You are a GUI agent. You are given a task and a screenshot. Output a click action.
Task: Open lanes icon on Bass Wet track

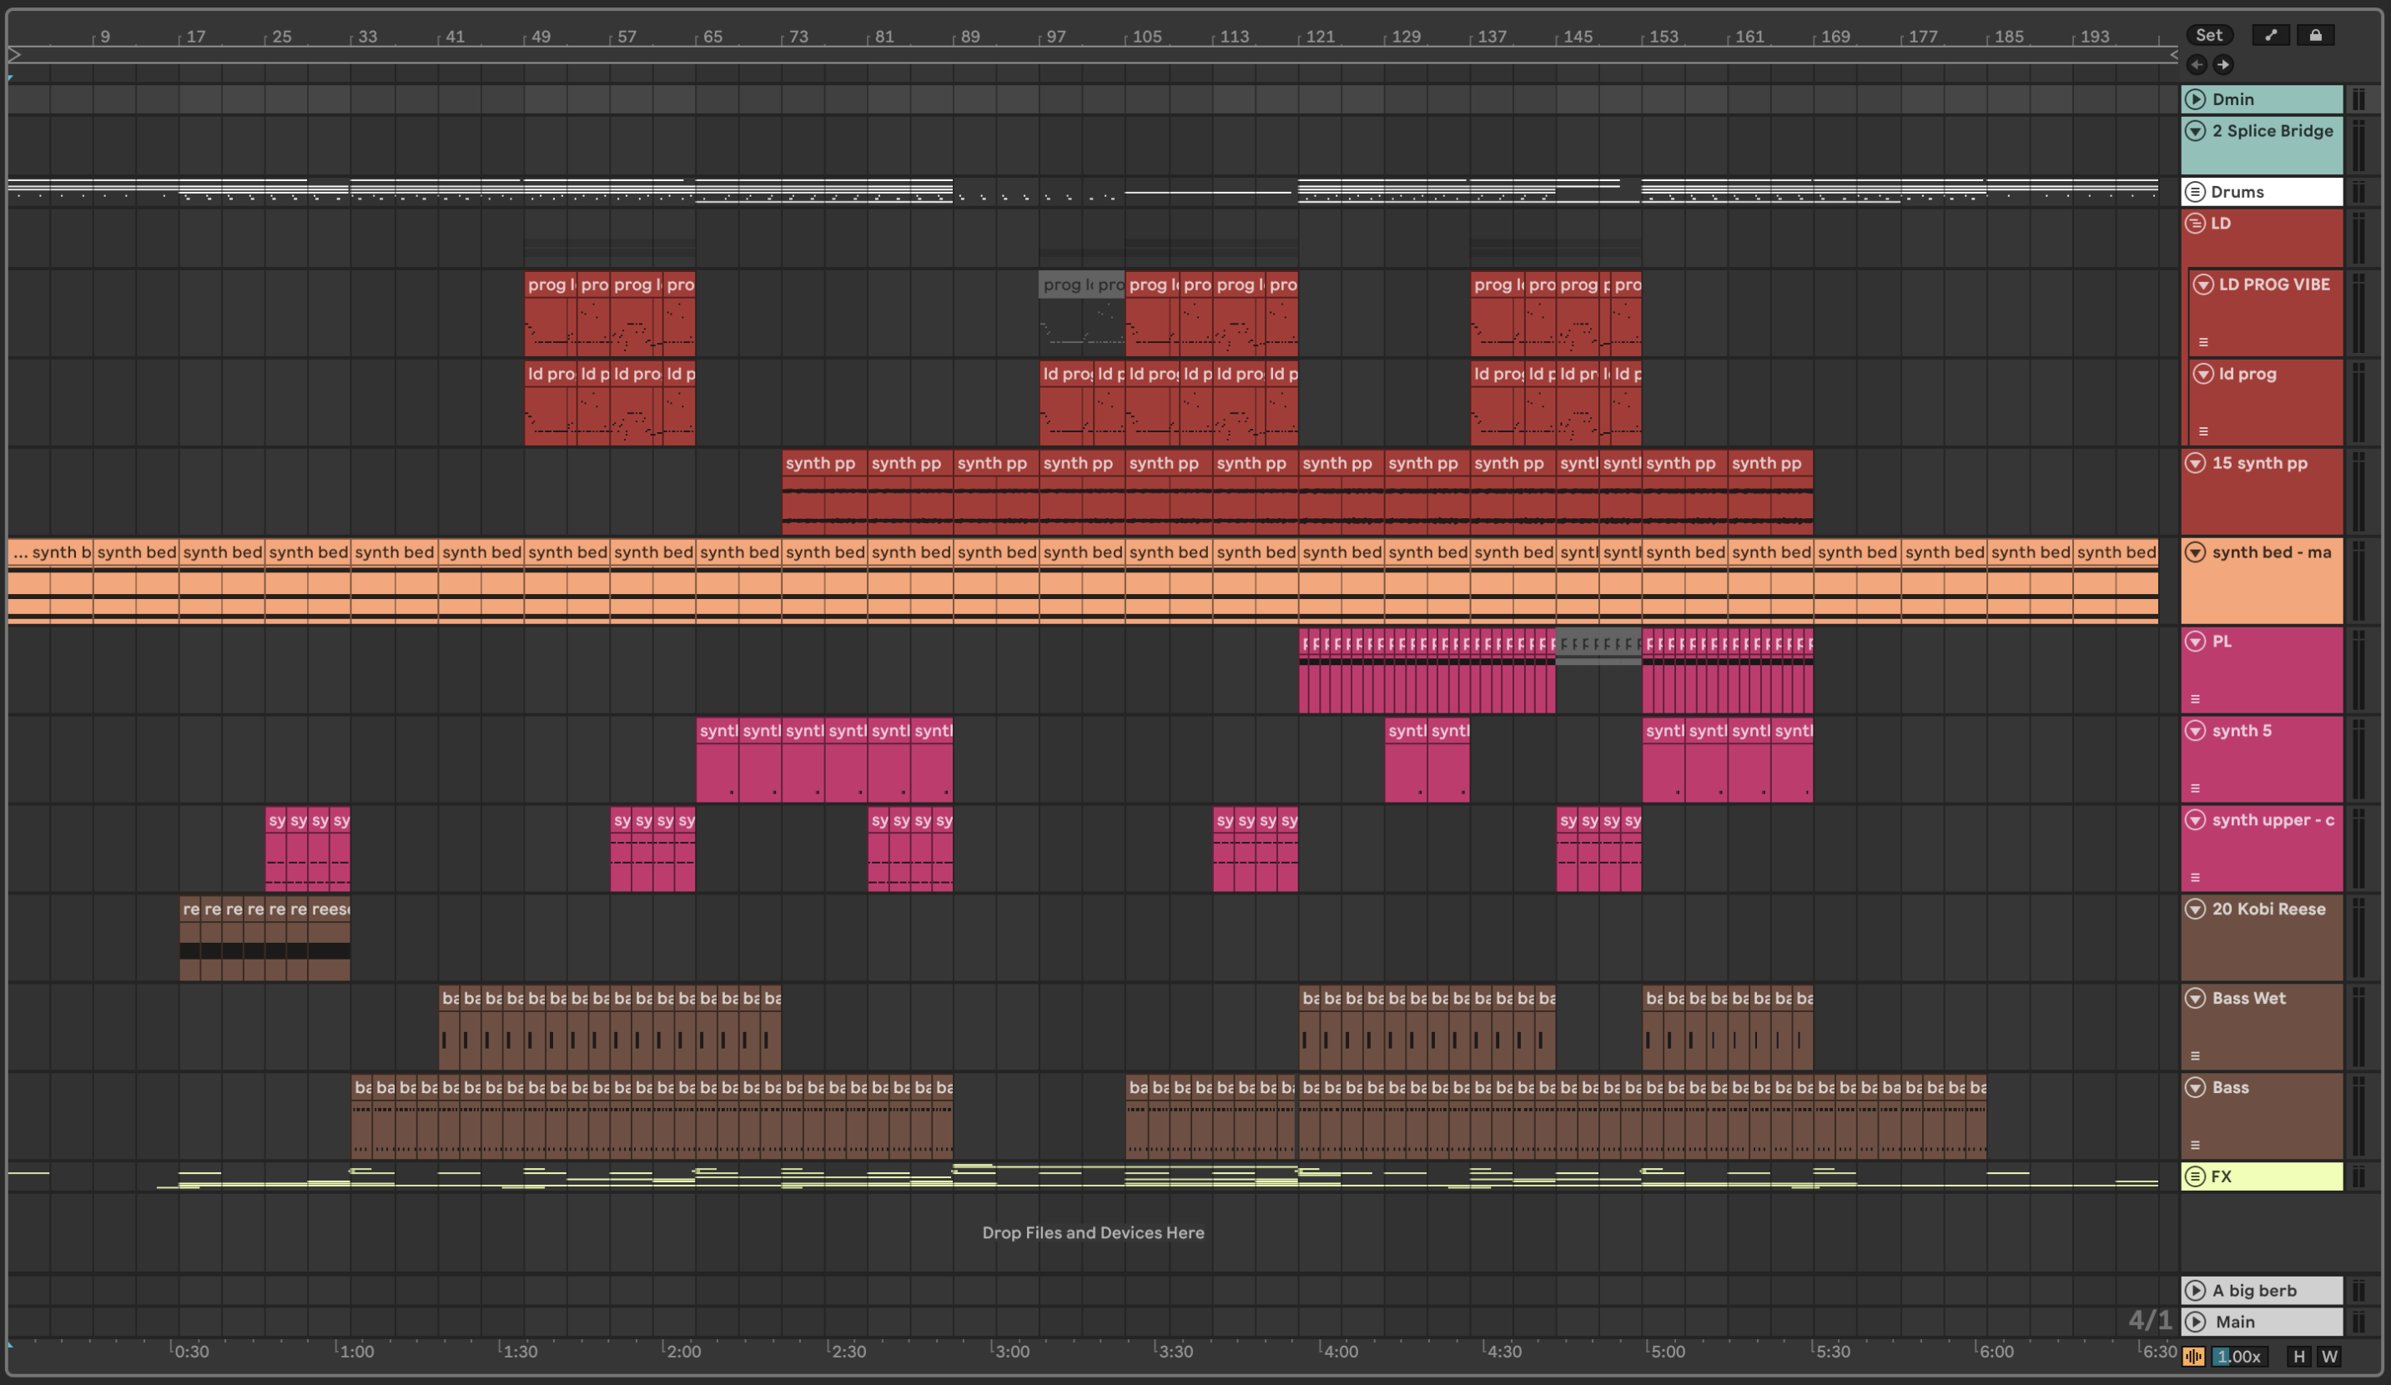tap(2195, 1055)
